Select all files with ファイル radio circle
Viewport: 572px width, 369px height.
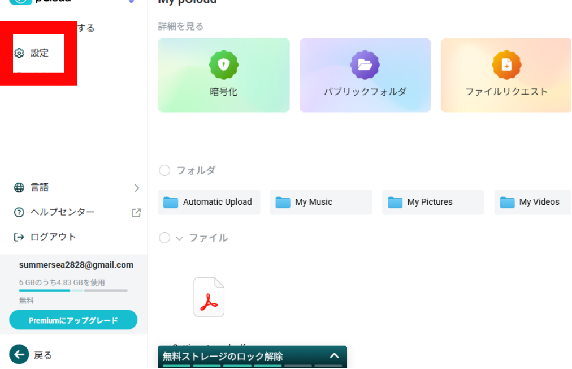164,238
